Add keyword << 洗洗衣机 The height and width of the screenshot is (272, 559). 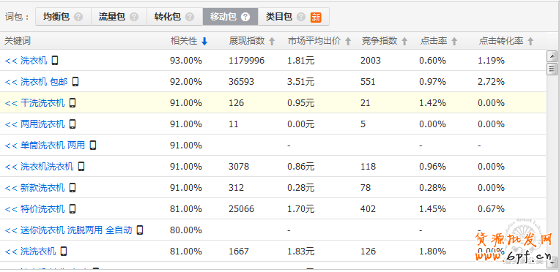[30, 252]
